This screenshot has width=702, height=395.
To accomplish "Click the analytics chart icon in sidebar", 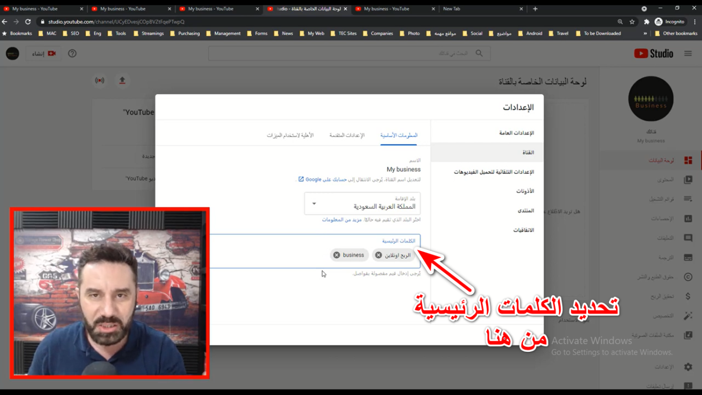I will point(688,219).
